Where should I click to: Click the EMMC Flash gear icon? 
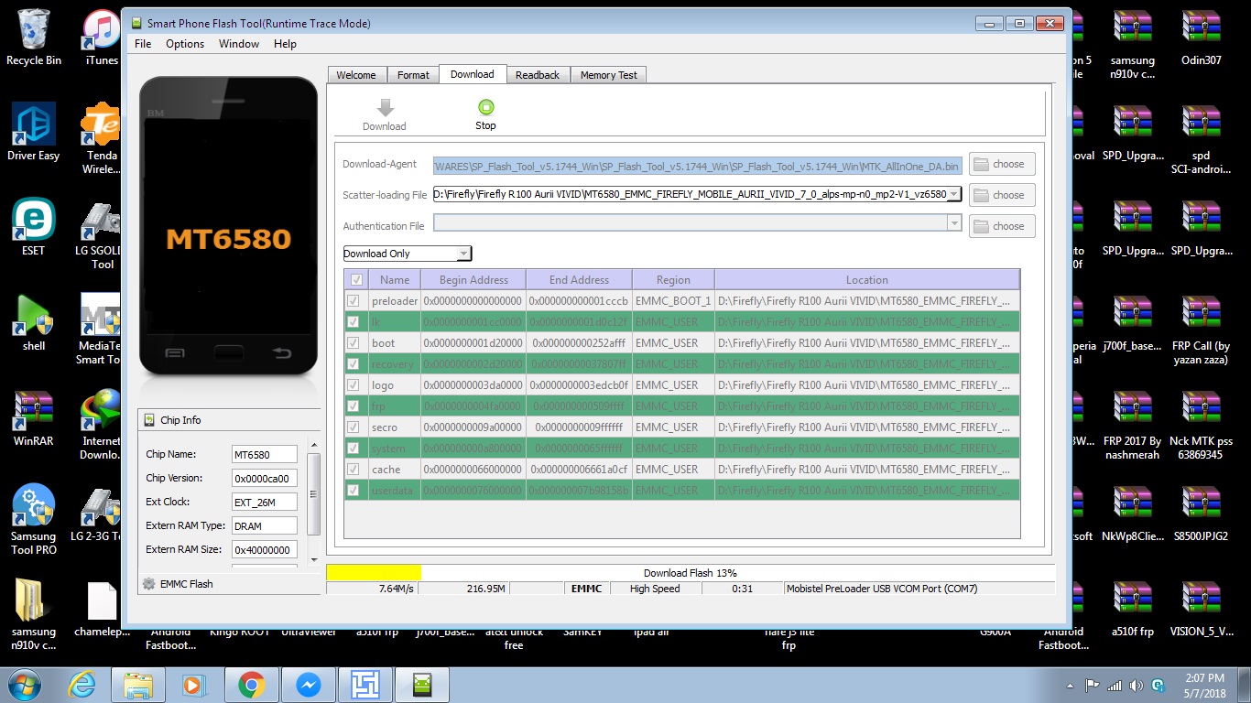[149, 584]
